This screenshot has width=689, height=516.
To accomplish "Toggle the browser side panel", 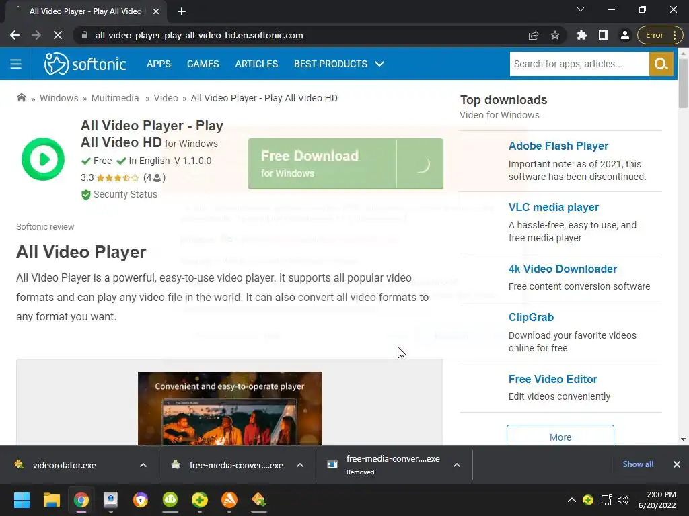I will (x=604, y=35).
